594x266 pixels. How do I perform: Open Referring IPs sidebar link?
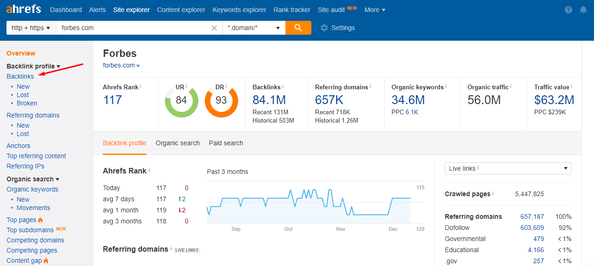25,166
